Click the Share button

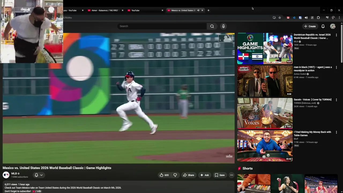188,175
